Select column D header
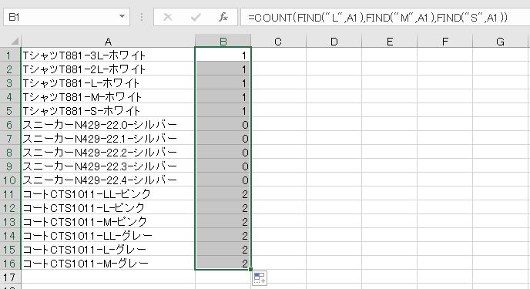The height and width of the screenshot is (289, 530). [x=334, y=42]
